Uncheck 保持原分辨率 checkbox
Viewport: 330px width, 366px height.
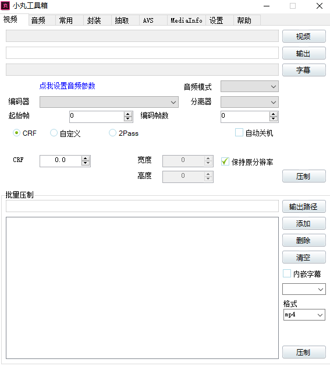point(225,161)
